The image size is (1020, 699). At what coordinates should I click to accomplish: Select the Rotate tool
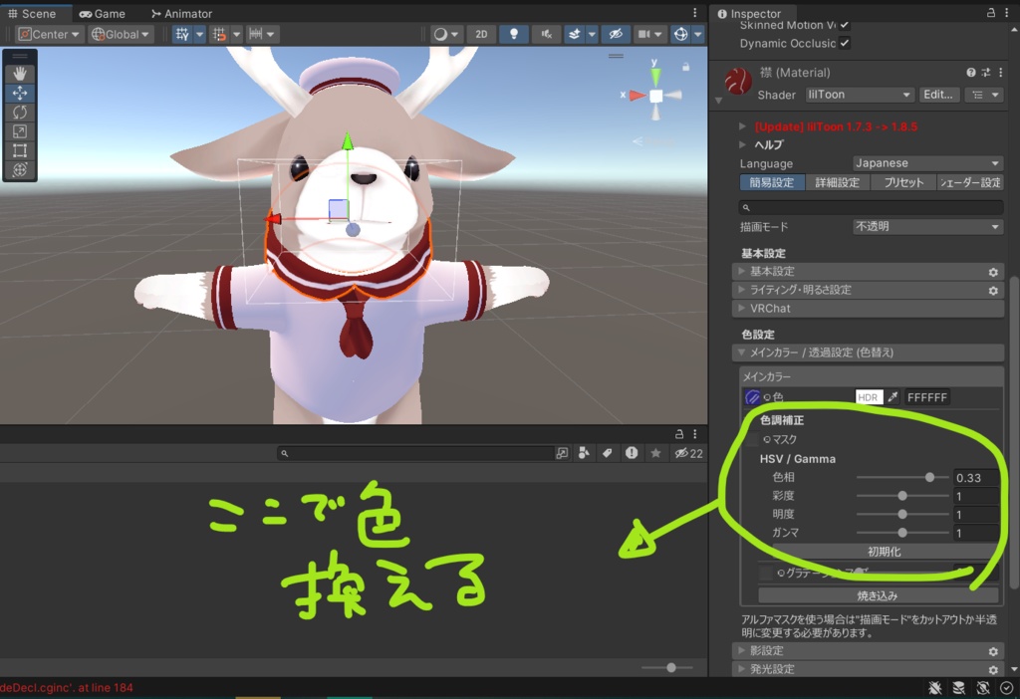coord(20,113)
